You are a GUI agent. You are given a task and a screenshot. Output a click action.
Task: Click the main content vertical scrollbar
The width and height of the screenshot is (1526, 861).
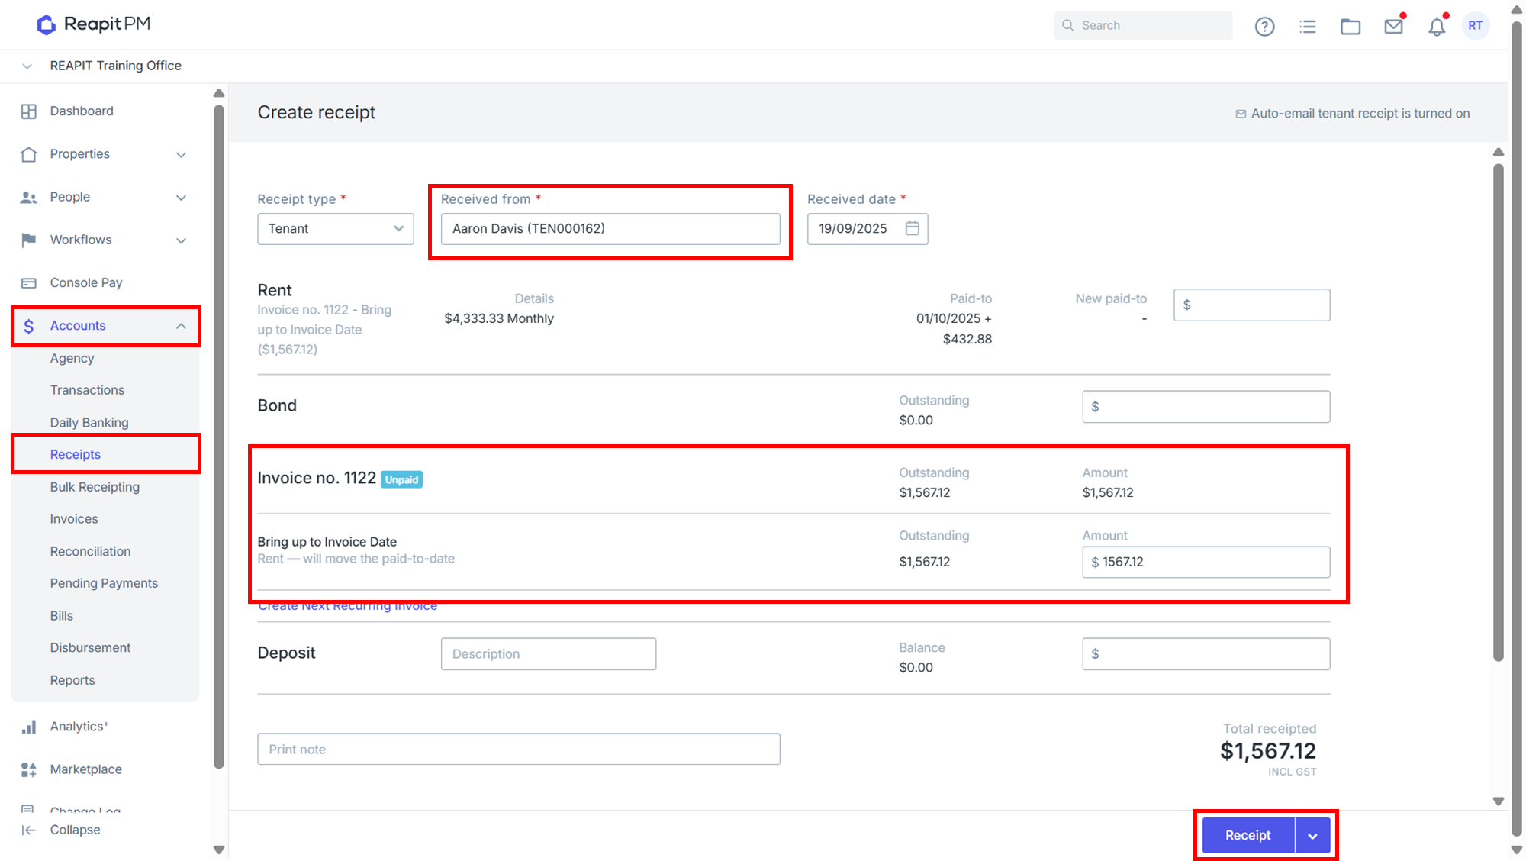(x=1498, y=412)
